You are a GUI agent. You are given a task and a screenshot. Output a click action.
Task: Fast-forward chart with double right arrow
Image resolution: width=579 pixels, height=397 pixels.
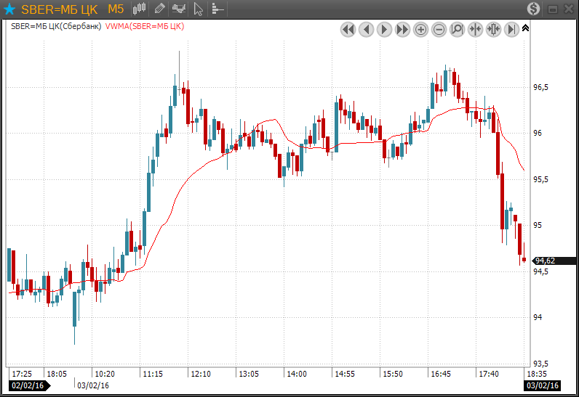402,30
